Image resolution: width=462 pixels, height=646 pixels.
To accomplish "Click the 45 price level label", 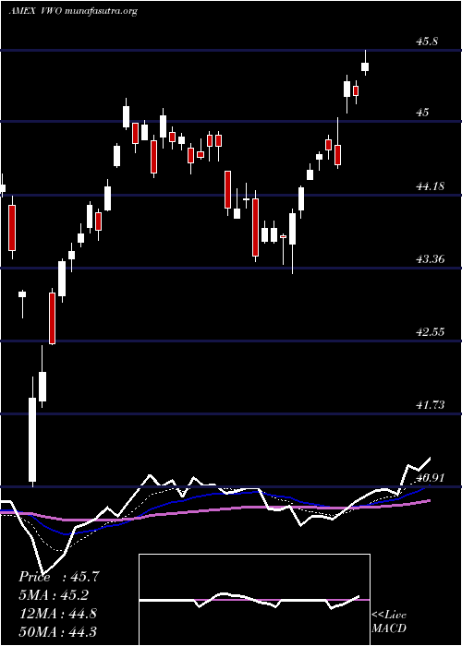I will (423, 112).
